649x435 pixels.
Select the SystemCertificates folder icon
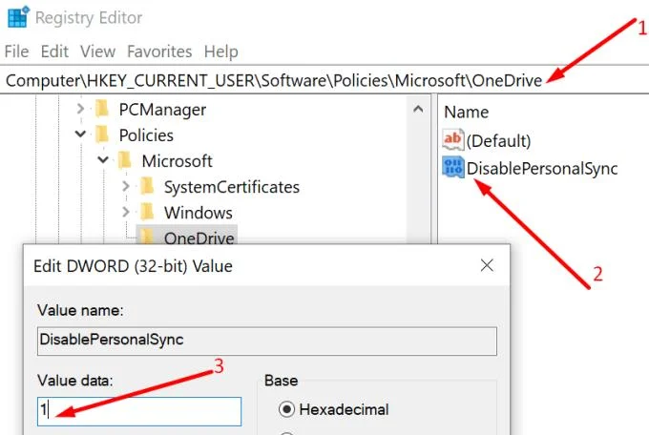[x=147, y=186]
